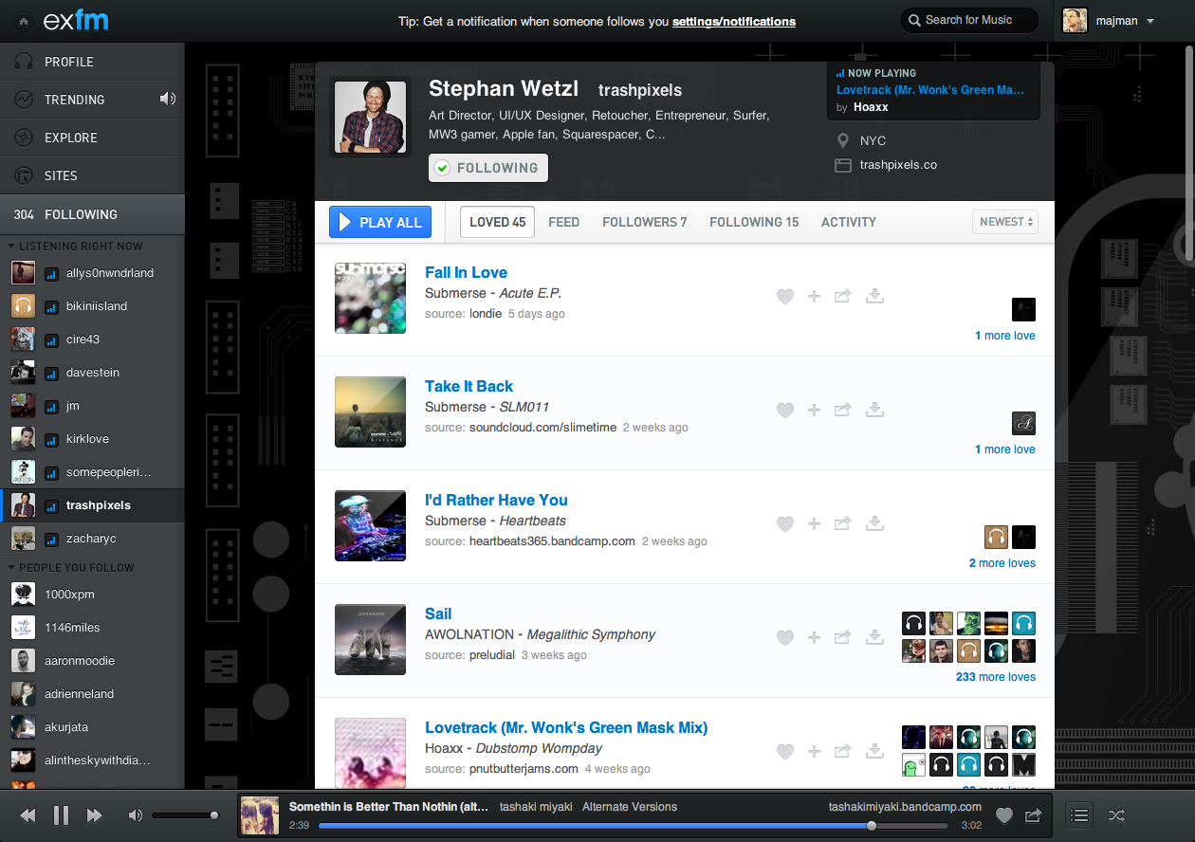Switch to the Loved 45 tab

[x=497, y=222]
